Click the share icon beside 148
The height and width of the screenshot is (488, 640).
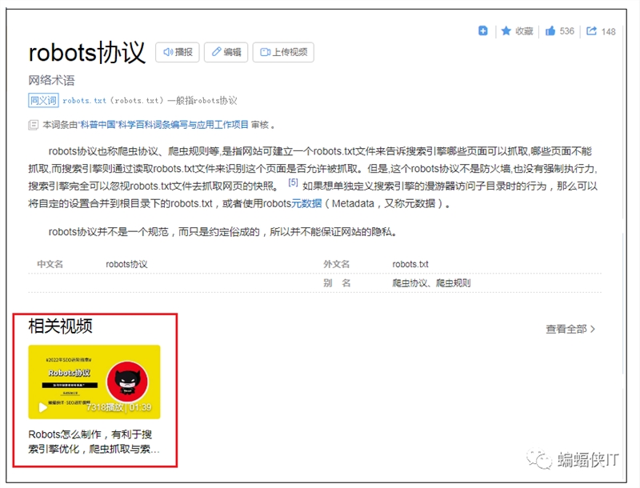pos(591,31)
